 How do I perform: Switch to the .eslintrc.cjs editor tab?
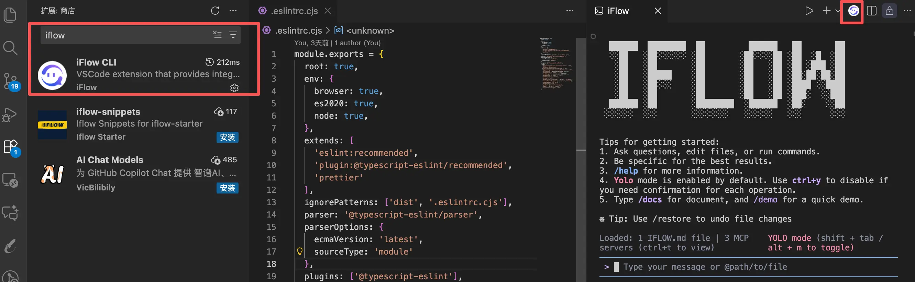294,11
